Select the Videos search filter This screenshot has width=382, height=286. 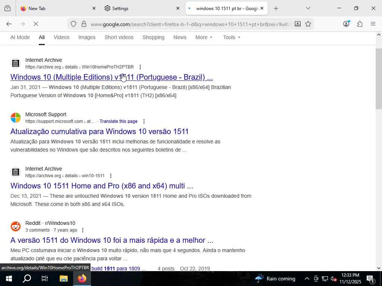62,37
